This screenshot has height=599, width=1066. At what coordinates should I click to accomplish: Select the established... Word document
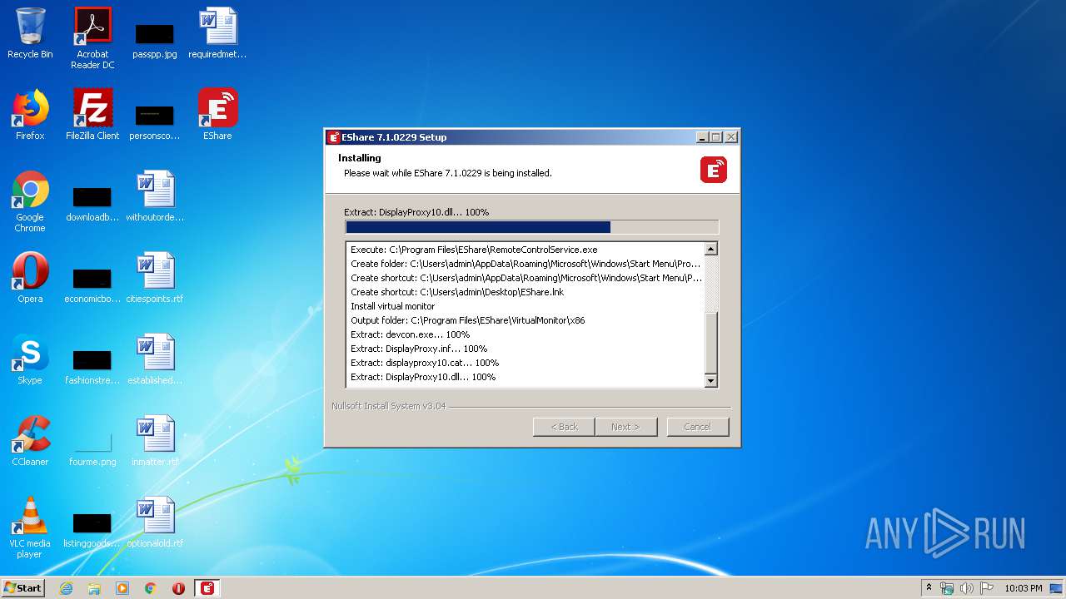pos(155,359)
